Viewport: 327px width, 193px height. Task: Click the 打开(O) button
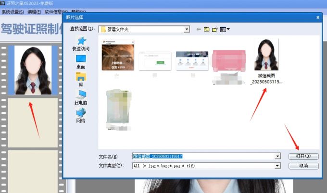[303, 156]
